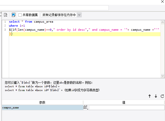Click the highlighted line with closing ')}'
This screenshot has height=121, width=165.
pos(85,34)
